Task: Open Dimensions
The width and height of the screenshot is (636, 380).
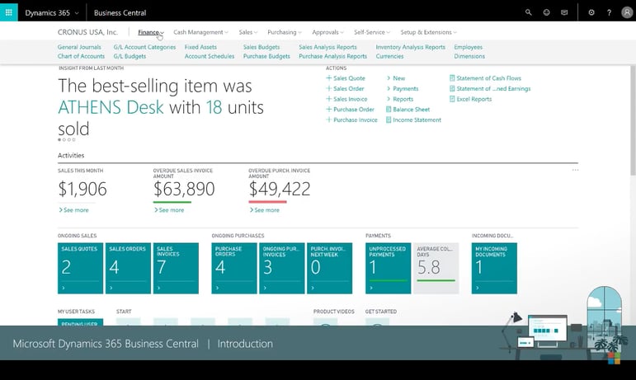Action: [x=469, y=56]
